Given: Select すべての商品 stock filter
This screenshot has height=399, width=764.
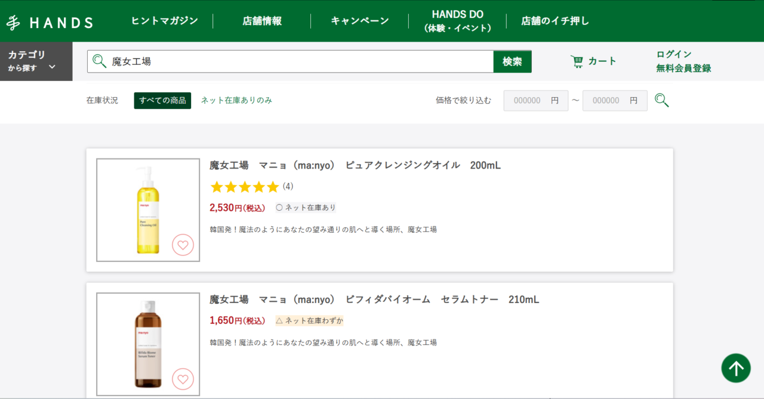Looking at the screenshot, I should 162,100.
